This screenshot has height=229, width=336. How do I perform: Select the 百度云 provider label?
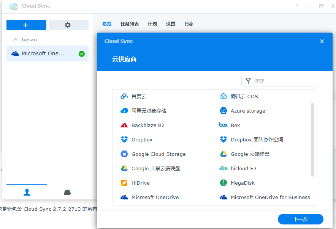pos(139,96)
